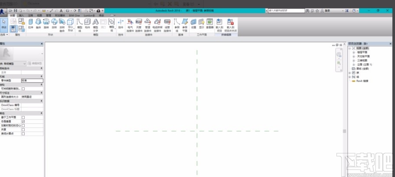Open the Revit application menu button
This screenshot has width=395, height=177.
(3, 12)
